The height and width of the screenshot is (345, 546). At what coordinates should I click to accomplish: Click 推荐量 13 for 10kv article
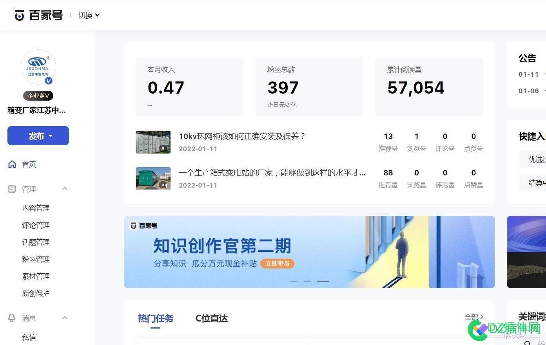388,142
